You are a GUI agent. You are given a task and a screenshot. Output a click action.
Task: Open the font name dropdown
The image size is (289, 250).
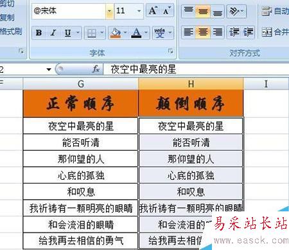tap(110, 11)
